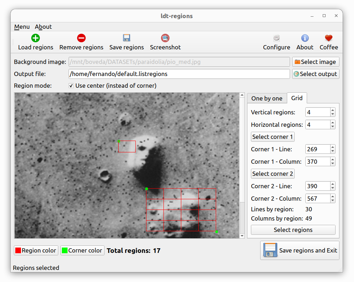Toggle Use center instead of corner checkbox
This screenshot has height=282, width=354.
coord(71,86)
